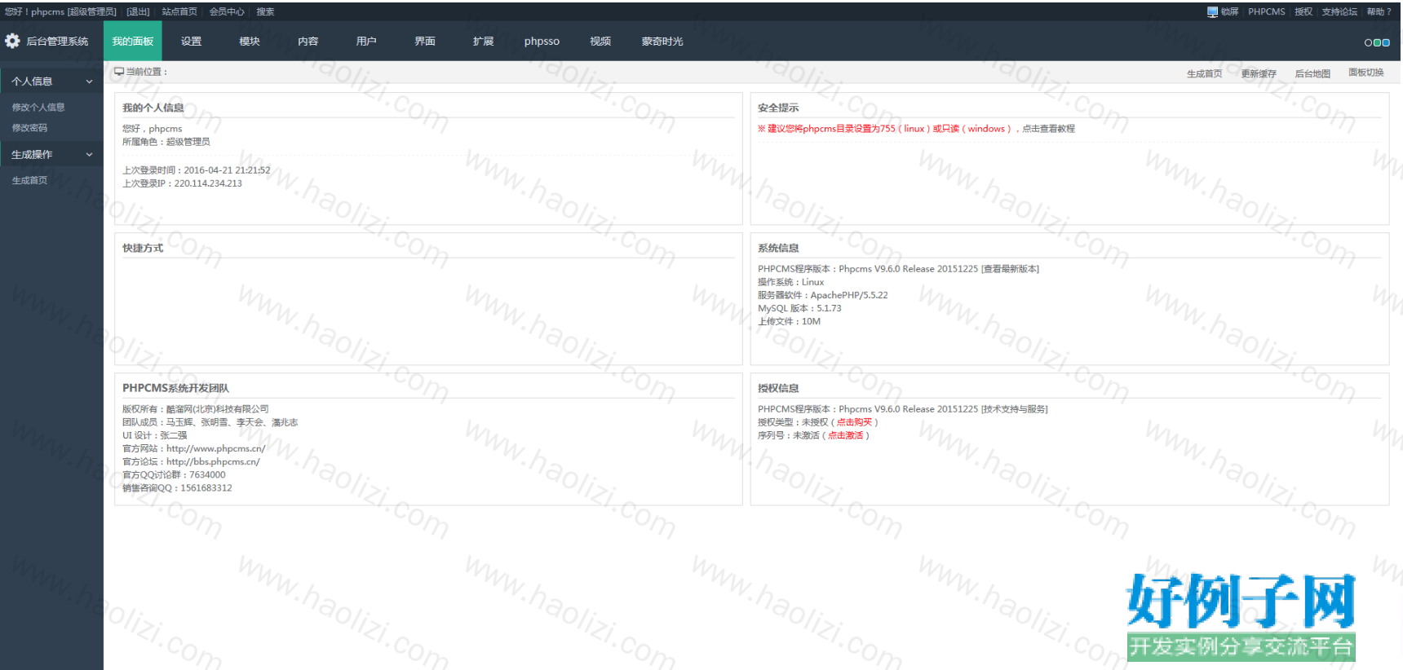Open the http://bbs.phpcms.cn/ forum link
1403x670 pixels.
click(213, 461)
